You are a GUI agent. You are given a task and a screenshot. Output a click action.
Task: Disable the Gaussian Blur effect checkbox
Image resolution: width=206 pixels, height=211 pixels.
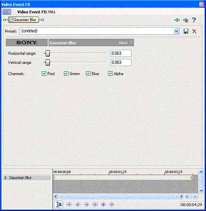[x=11, y=20]
